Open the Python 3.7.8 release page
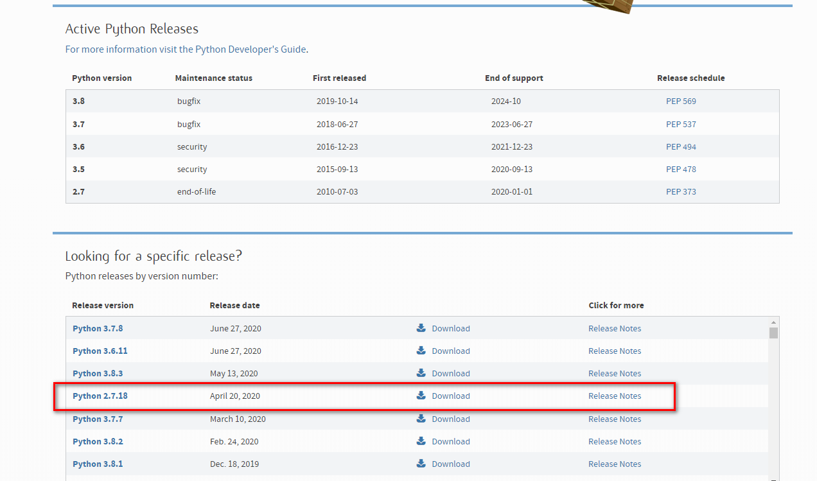Viewport: 817px width, 481px height. point(98,328)
